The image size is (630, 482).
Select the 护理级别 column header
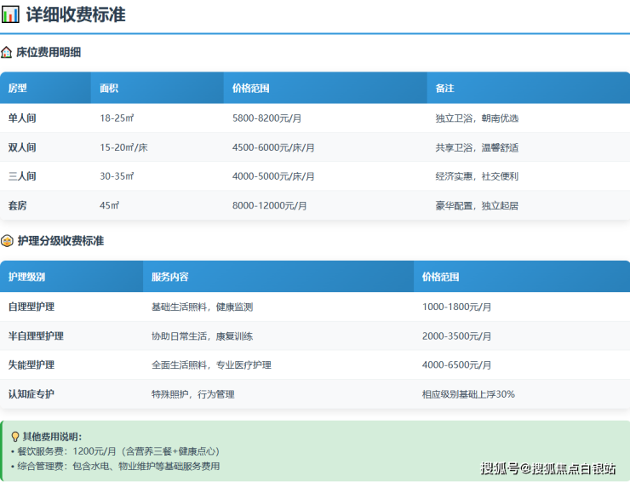[x=26, y=277]
